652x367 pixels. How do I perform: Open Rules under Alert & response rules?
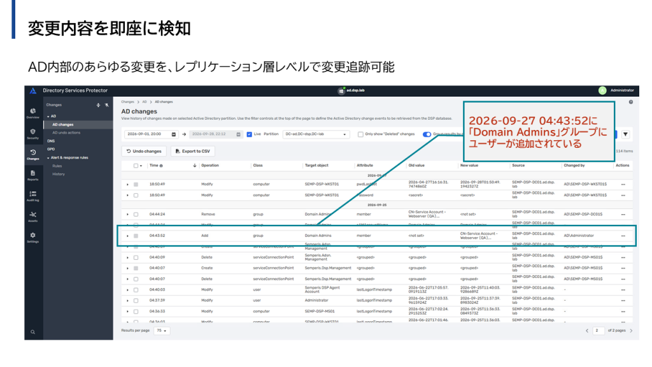click(x=57, y=166)
